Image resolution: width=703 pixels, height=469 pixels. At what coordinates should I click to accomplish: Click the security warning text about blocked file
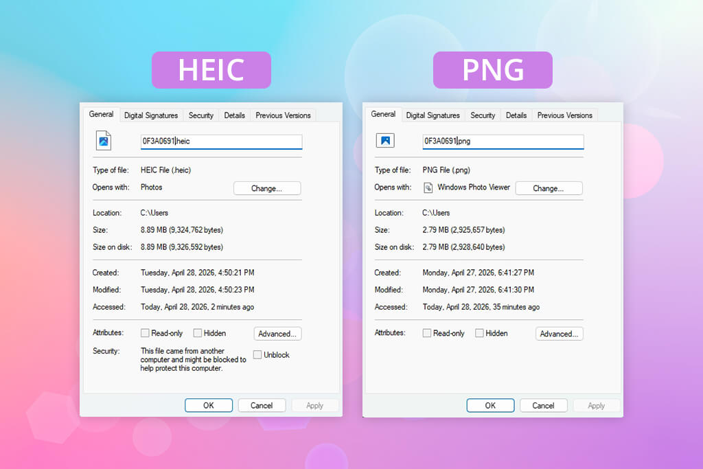click(x=193, y=360)
